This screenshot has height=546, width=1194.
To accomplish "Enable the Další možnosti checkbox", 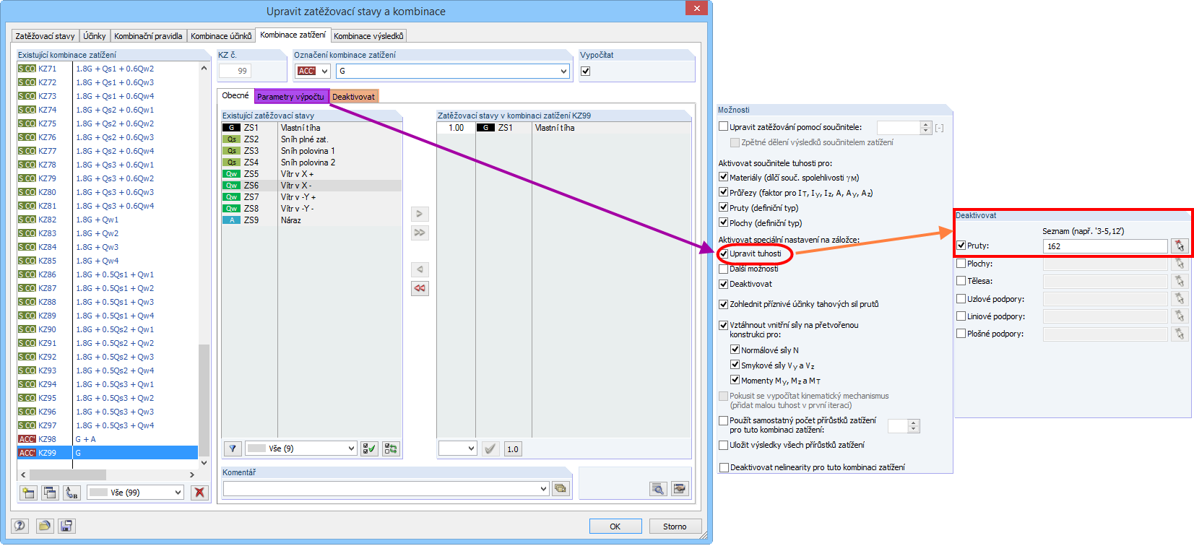I will (x=724, y=269).
